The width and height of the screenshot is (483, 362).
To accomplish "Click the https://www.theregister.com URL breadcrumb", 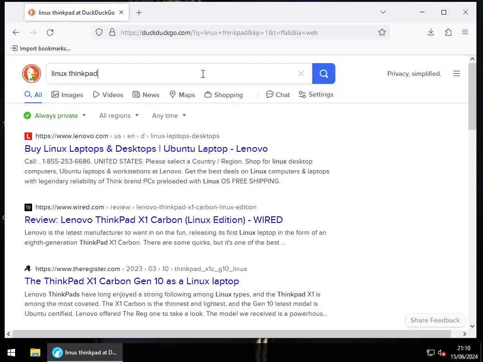I will click(x=78, y=269).
